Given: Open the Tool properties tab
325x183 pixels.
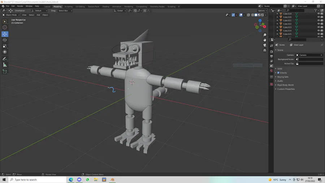Looking at the screenshot, I should pyautogui.click(x=272, y=46).
